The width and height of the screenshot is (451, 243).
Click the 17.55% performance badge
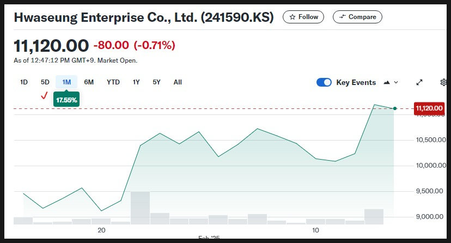[x=66, y=100]
